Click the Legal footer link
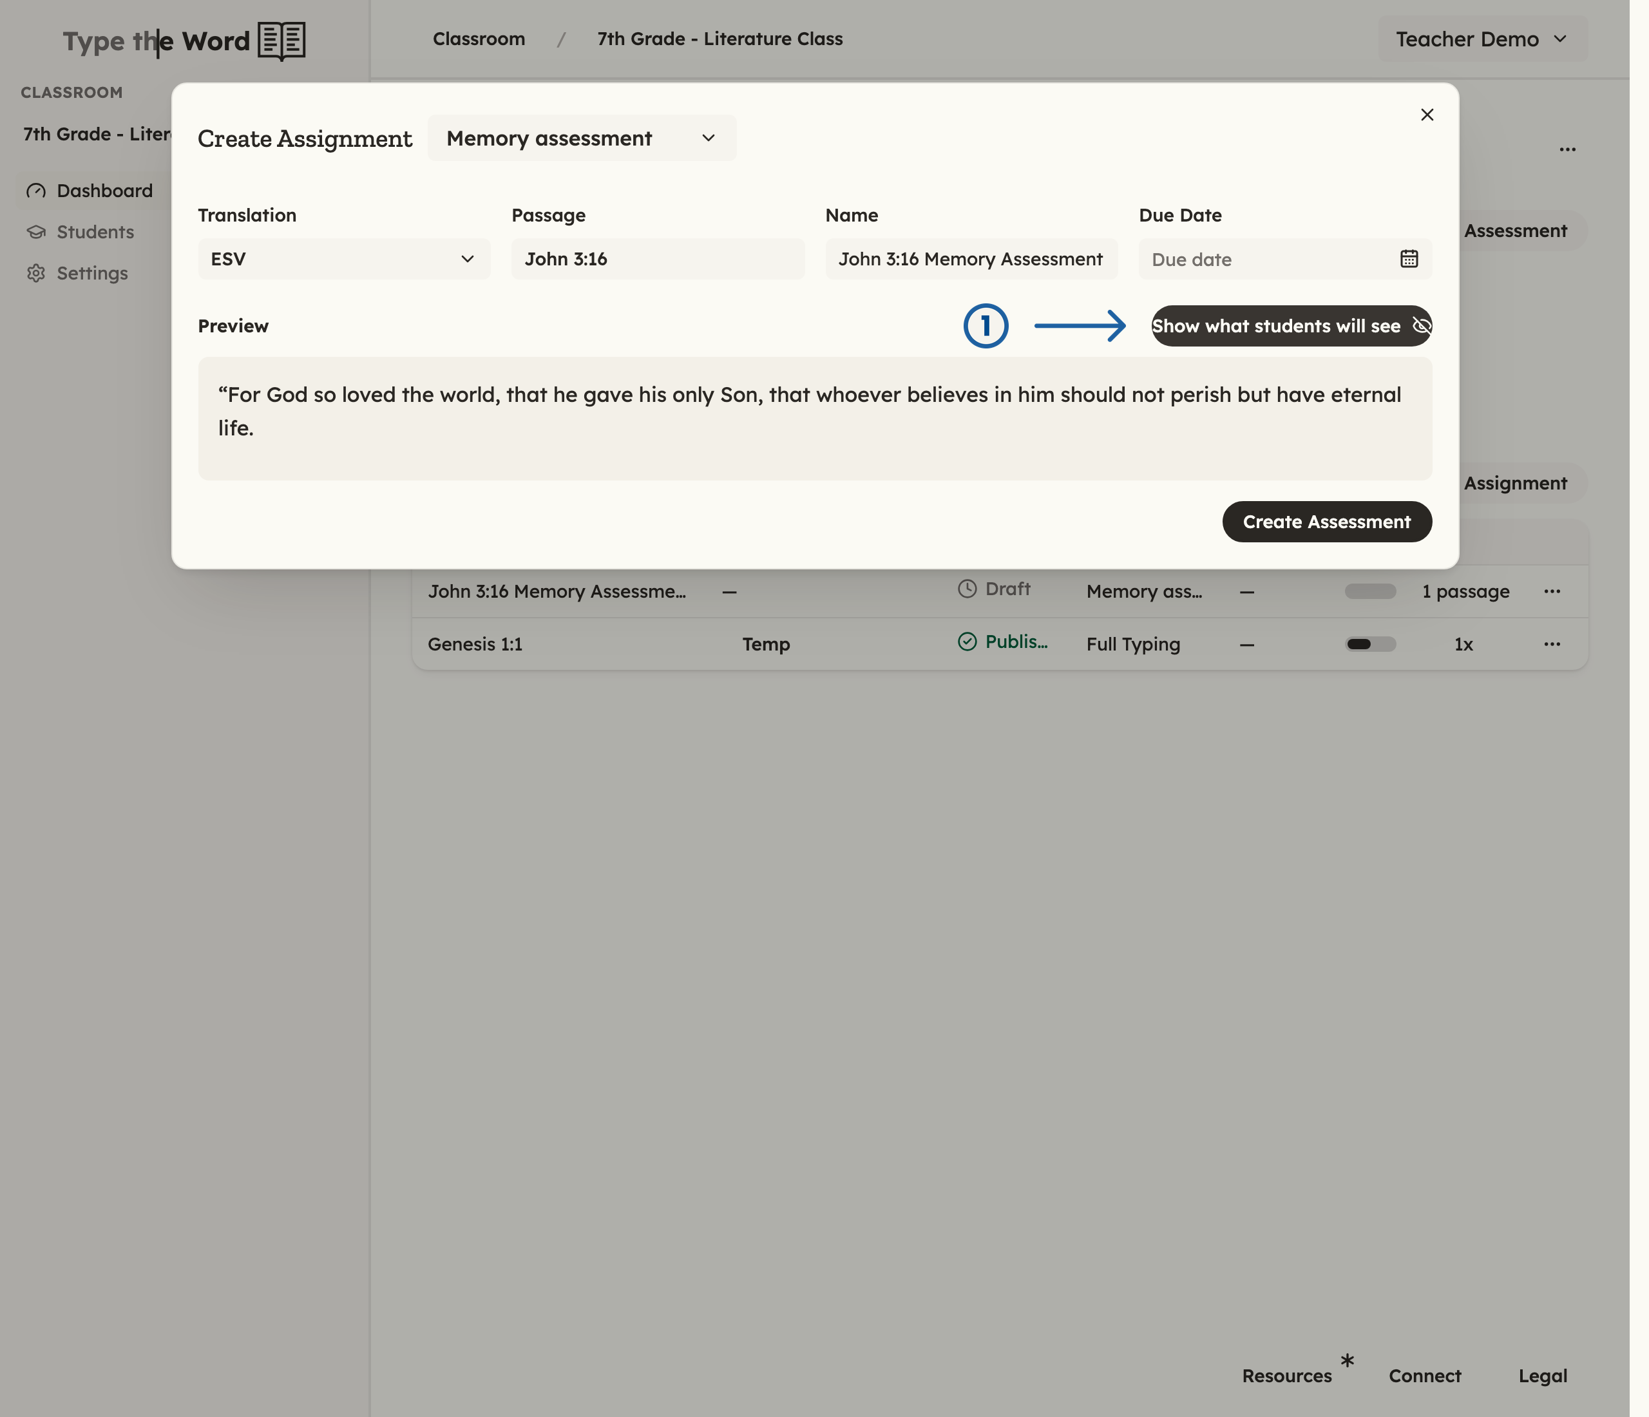 [x=1542, y=1376]
